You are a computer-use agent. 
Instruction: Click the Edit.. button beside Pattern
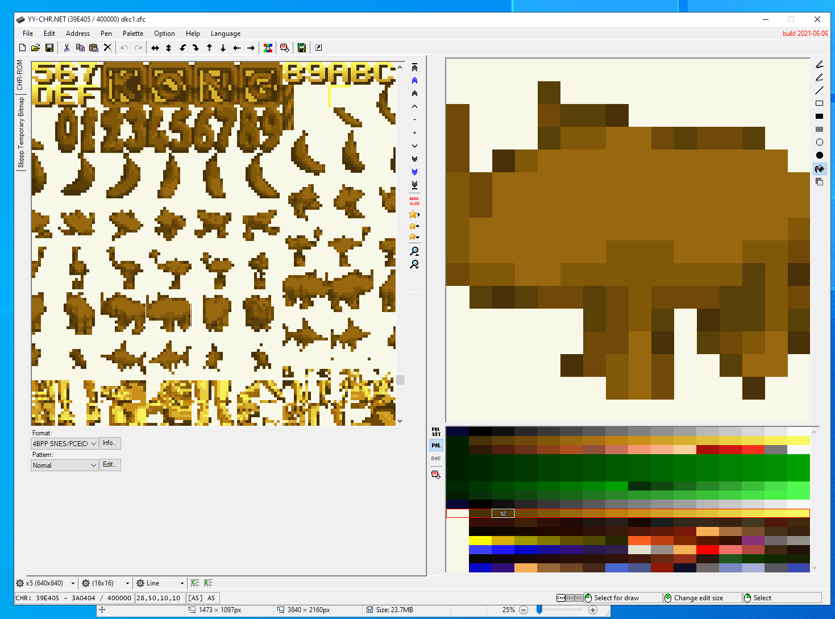110,465
